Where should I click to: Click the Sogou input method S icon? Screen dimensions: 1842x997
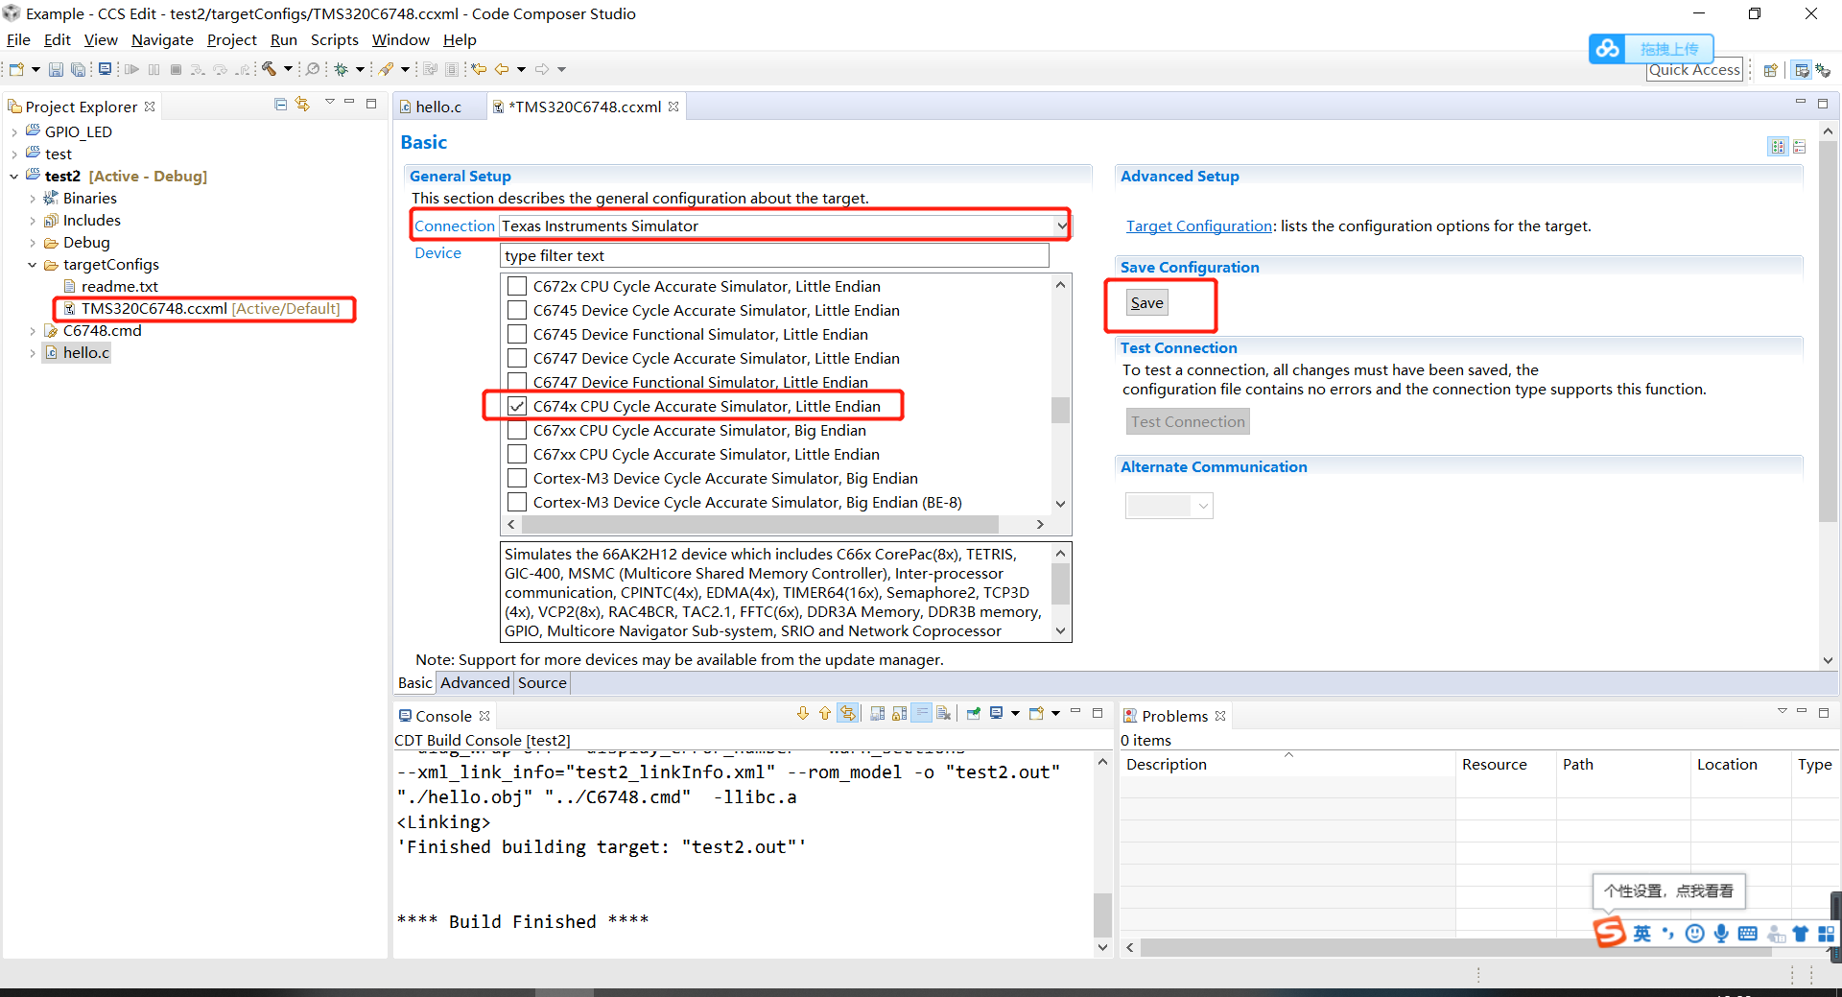(x=1609, y=932)
